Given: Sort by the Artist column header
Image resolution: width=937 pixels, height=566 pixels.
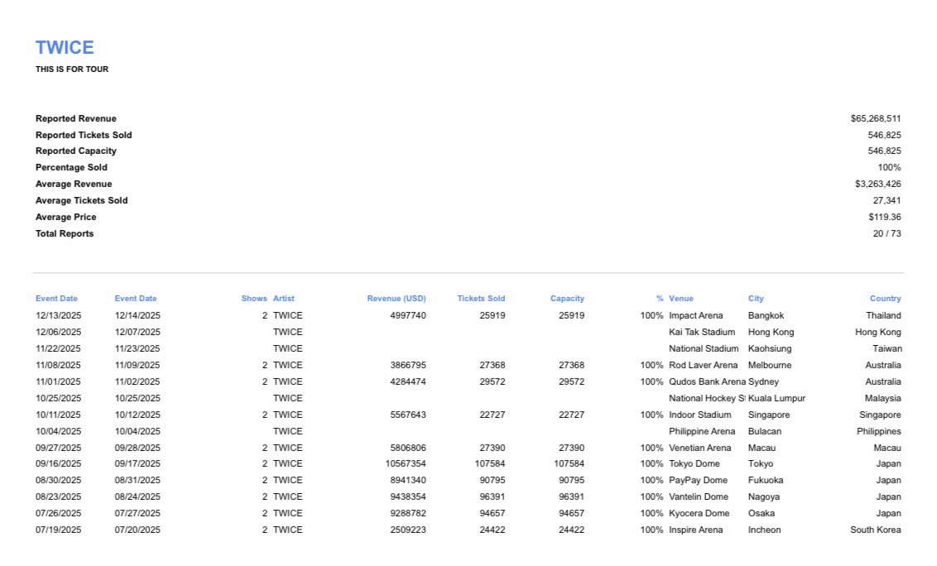Looking at the screenshot, I should pos(284,298).
